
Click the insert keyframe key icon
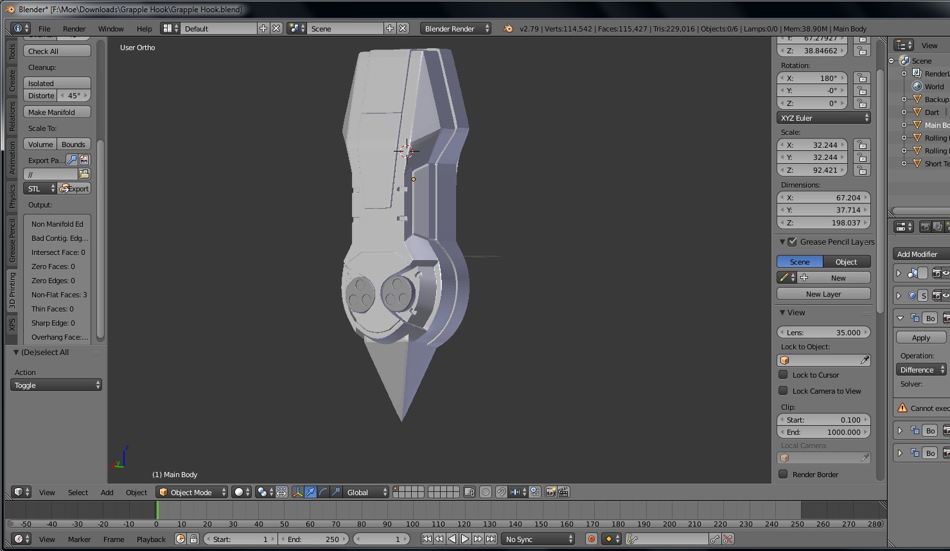coord(715,539)
